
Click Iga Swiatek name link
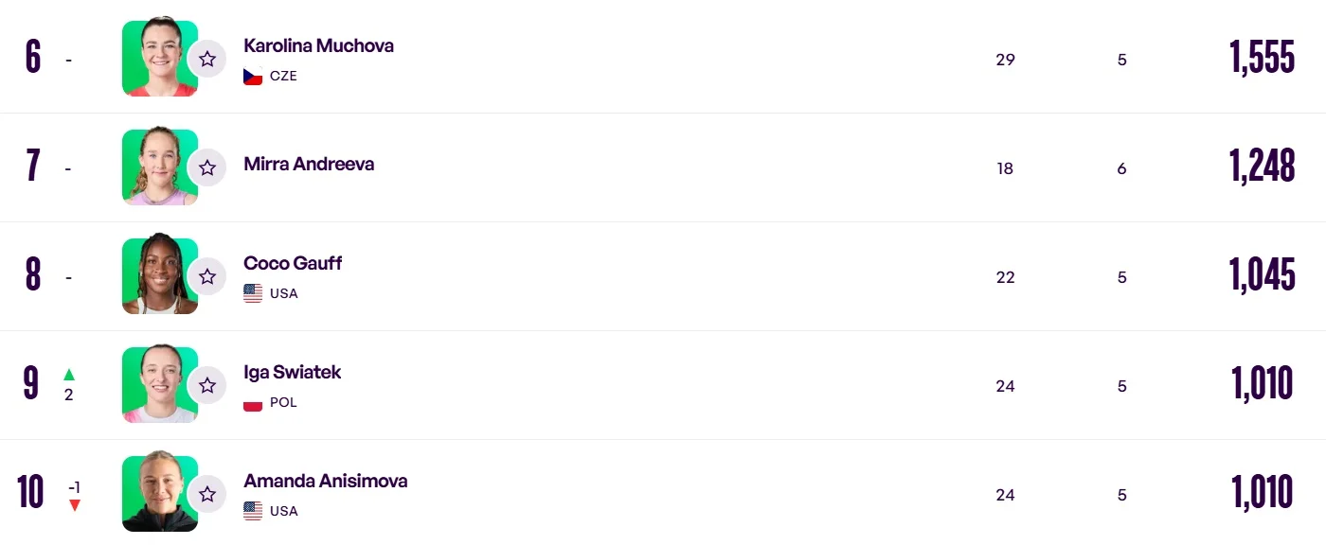point(292,372)
